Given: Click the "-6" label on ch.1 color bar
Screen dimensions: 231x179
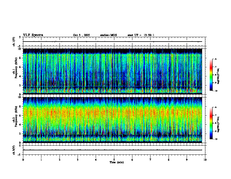Looking at the screenshot, I should (x=215, y=59).
